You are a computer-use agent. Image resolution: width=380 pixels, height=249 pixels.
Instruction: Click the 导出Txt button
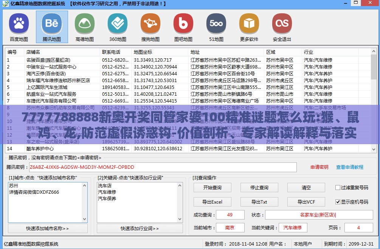tap(259, 202)
